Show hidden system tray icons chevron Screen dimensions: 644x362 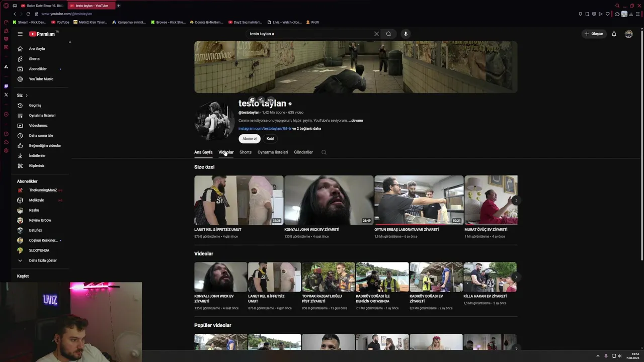pyautogui.click(x=598, y=356)
